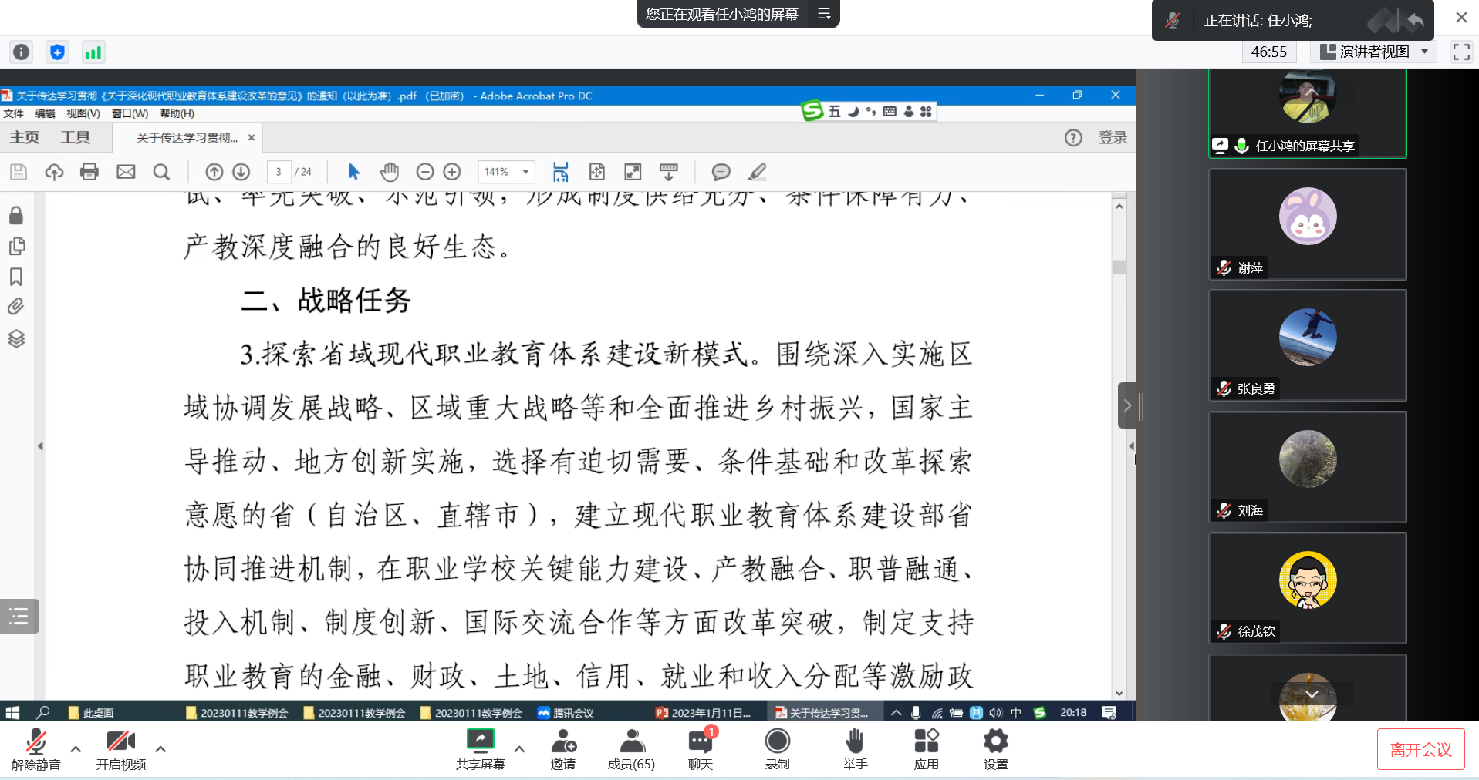The height and width of the screenshot is (780, 1479).
Task: Go to next page arrow
Action: coord(241,172)
